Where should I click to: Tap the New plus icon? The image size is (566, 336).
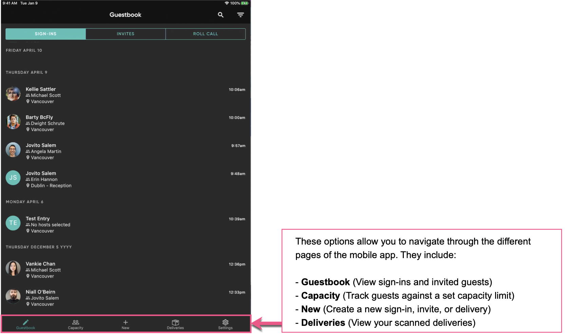coord(125,323)
